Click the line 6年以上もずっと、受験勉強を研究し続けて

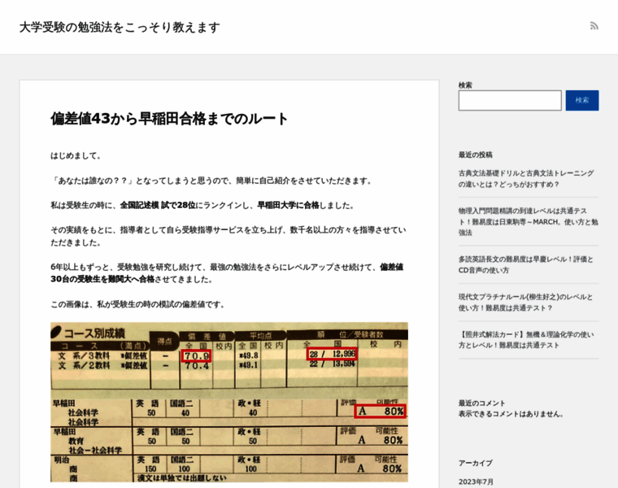point(227,273)
